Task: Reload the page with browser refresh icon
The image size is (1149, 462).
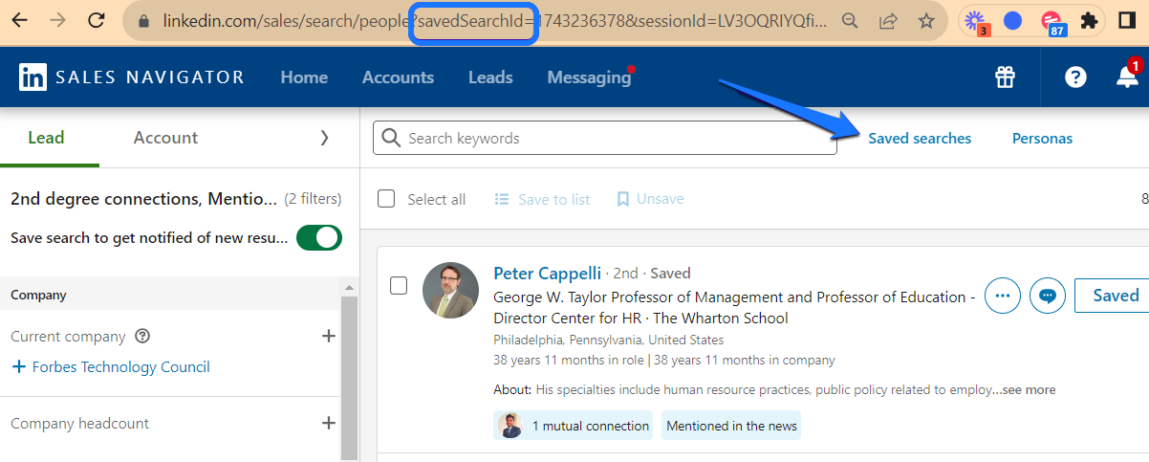Action: [x=96, y=20]
